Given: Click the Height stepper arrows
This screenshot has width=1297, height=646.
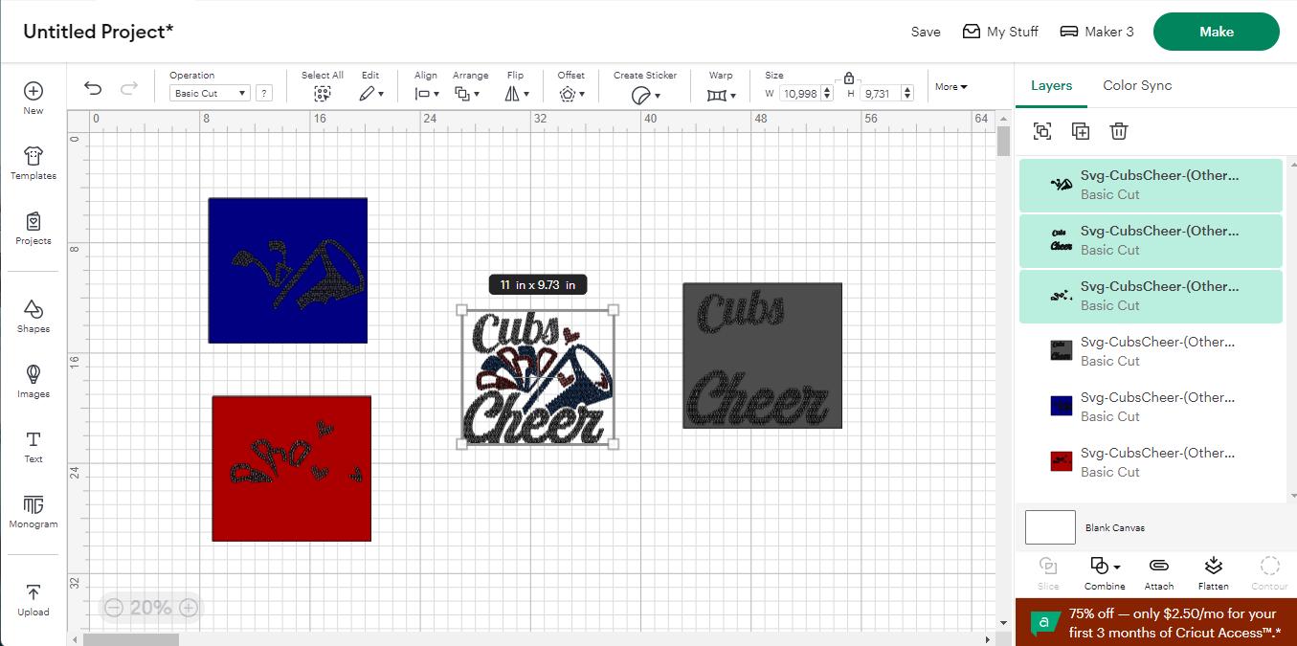Looking at the screenshot, I should tap(907, 93).
